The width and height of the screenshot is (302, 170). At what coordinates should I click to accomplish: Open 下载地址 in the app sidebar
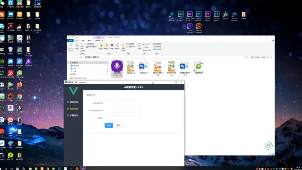(73, 115)
